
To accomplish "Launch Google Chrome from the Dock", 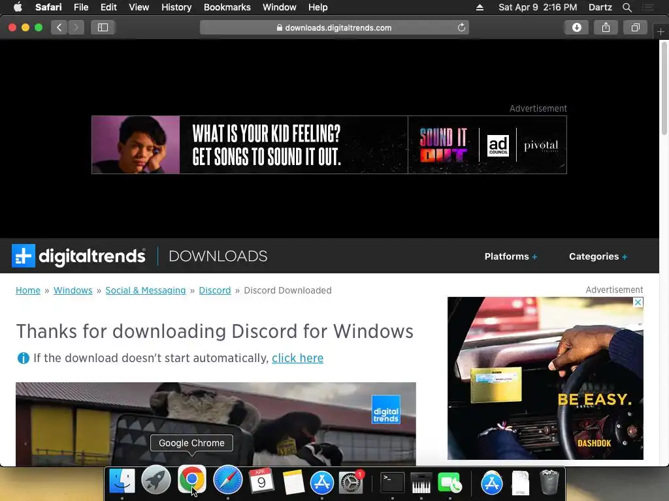I will coord(191,479).
